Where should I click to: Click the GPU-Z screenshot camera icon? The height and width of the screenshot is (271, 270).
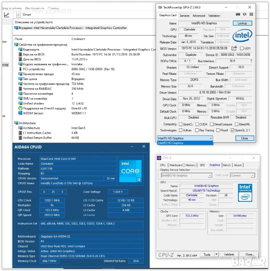238,14
